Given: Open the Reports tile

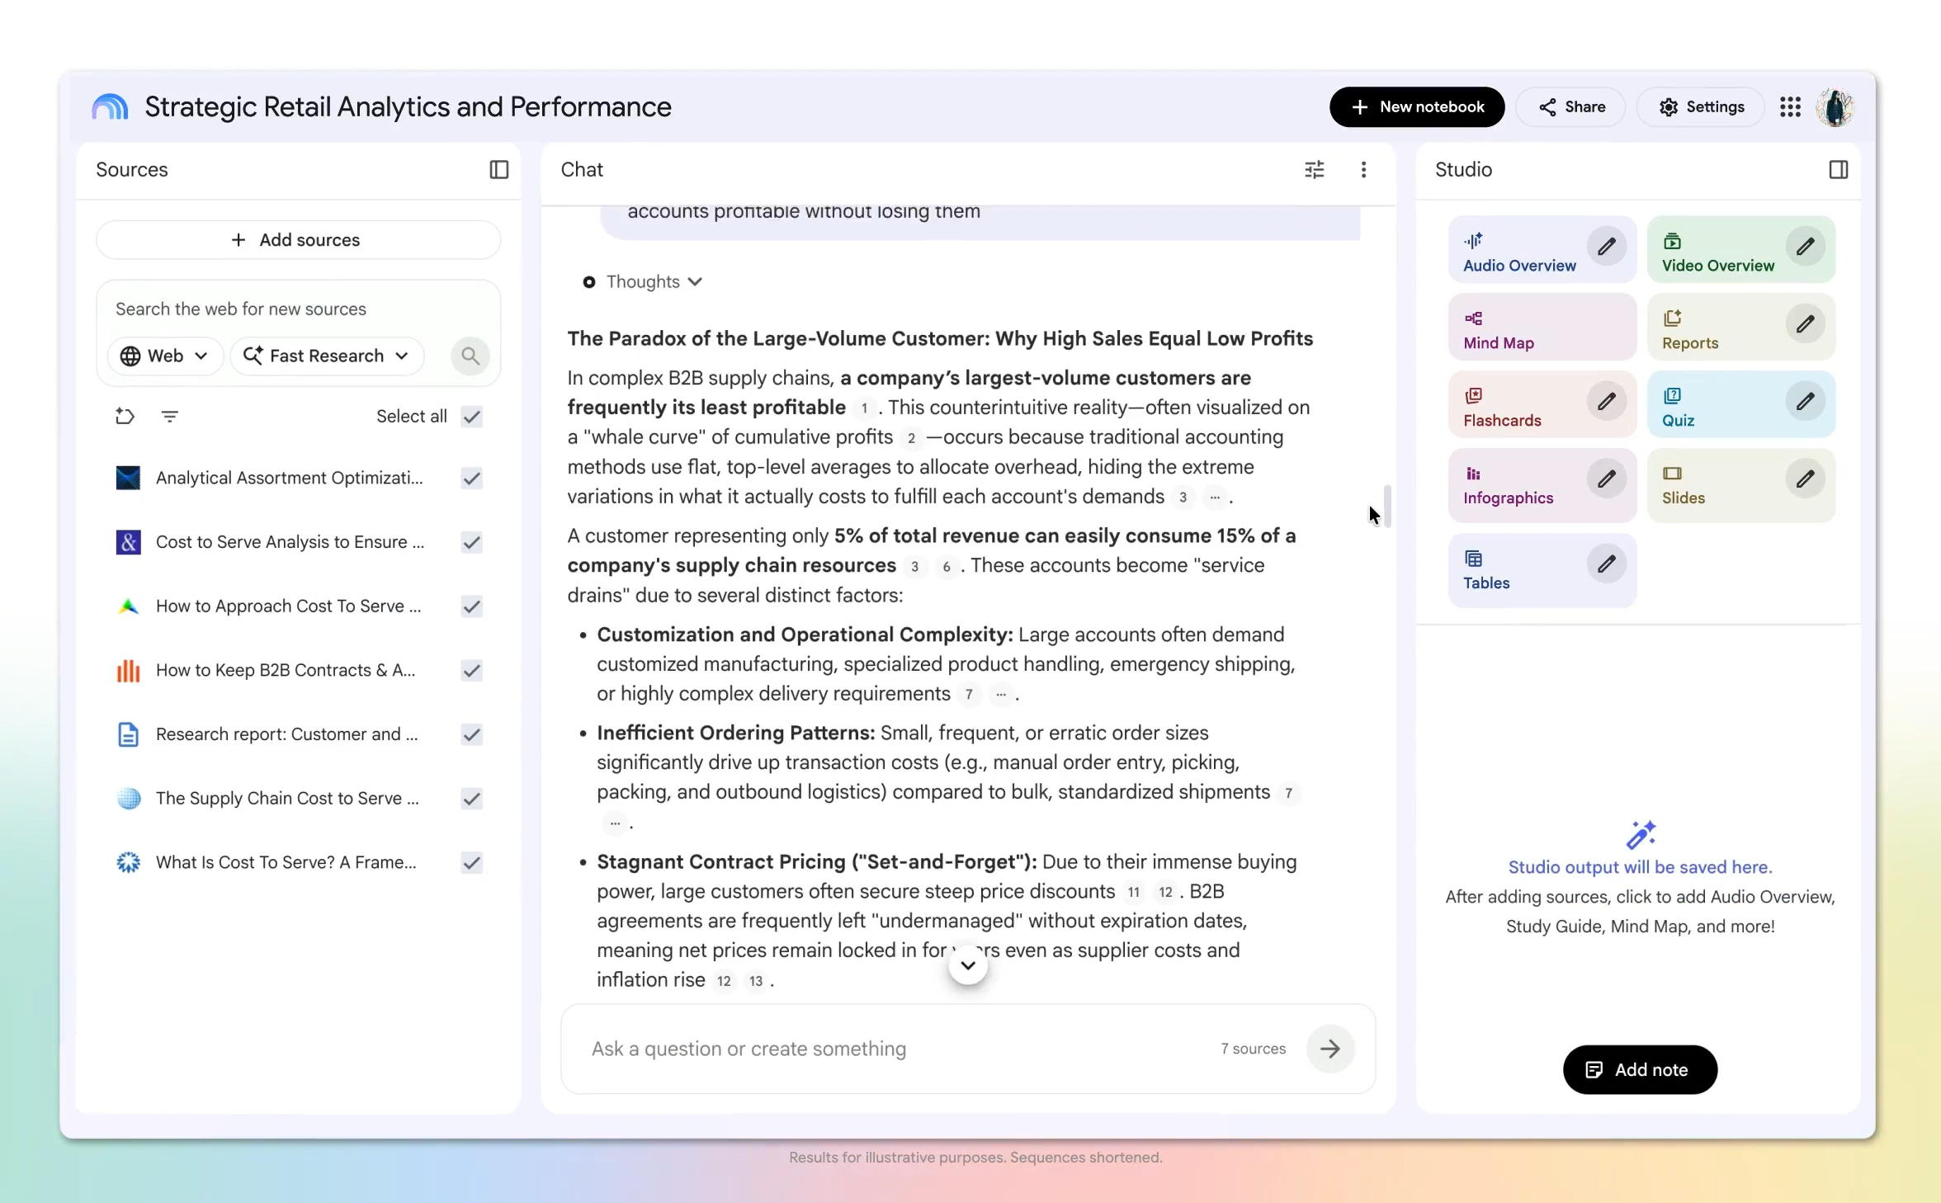Looking at the screenshot, I should tap(1740, 328).
